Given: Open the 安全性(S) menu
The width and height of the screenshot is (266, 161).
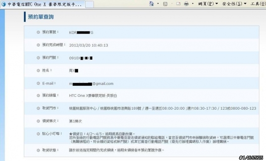Looking at the screenshot, I should (234, 4).
